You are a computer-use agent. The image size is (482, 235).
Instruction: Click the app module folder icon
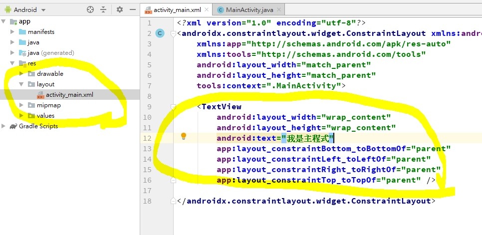pyautogui.click(x=13, y=21)
